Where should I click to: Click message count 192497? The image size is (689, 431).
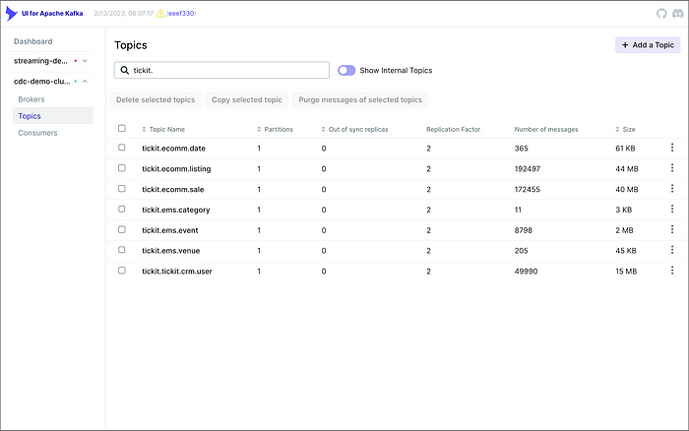tap(528, 168)
